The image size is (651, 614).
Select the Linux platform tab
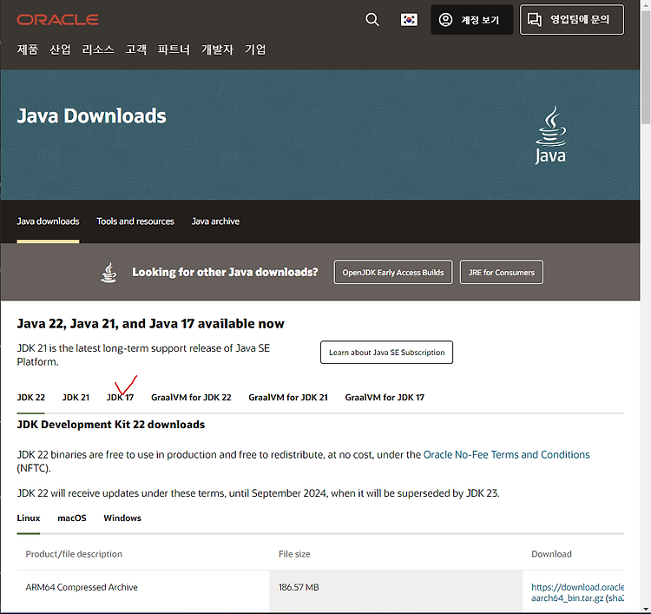[x=29, y=518]
